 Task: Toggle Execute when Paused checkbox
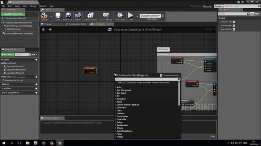point(234,26)
